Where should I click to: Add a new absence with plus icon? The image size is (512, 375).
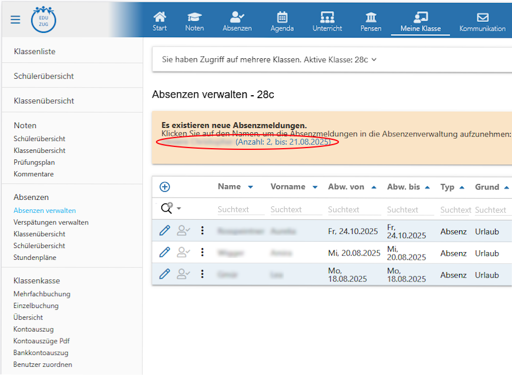tap(165, 187)
